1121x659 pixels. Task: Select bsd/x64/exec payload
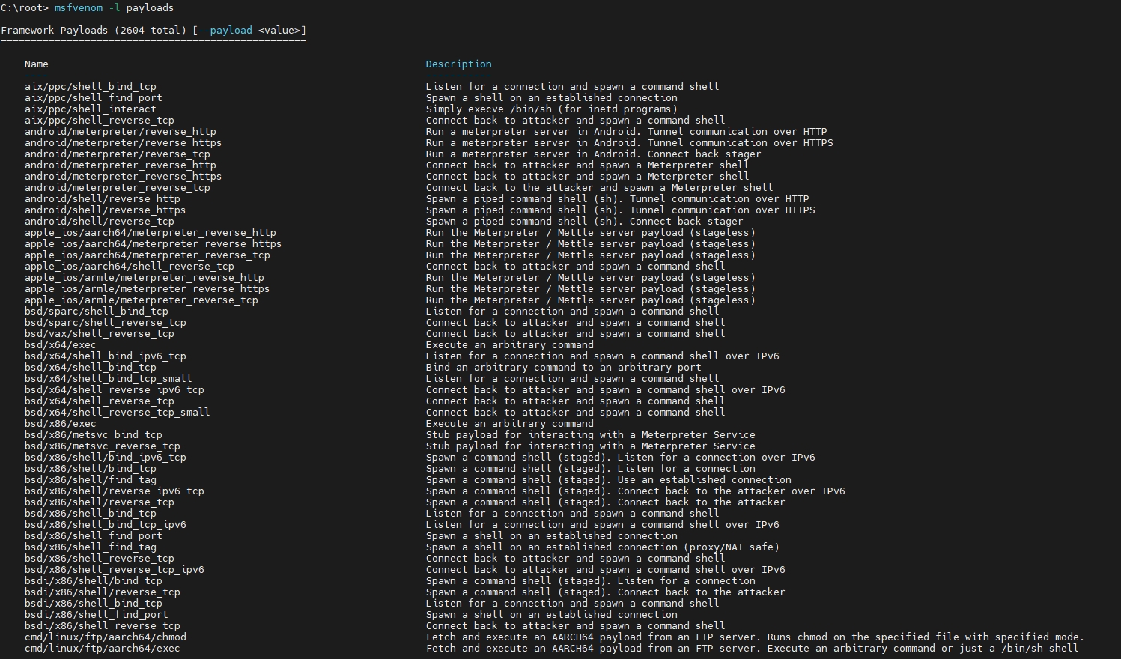(61, 345)
